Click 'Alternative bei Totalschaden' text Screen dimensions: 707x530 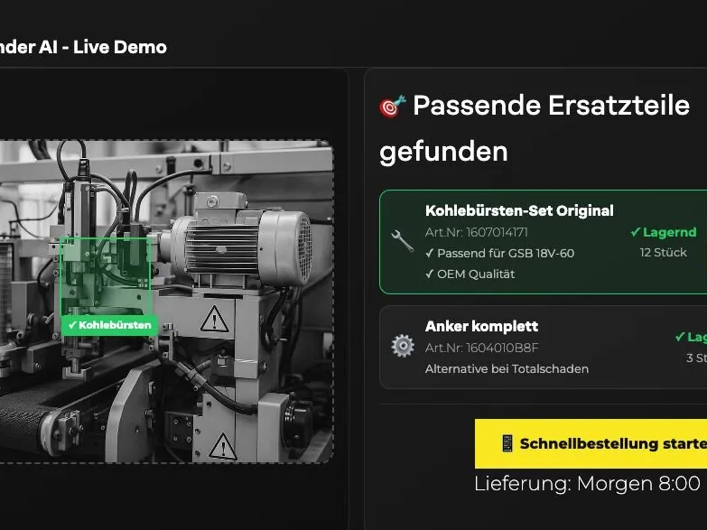(507, 369)
